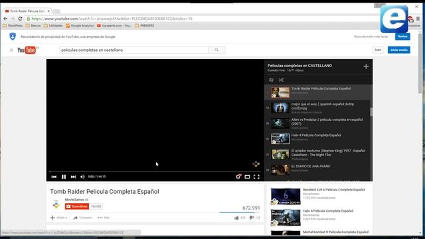Reload the page

[20, 19]
